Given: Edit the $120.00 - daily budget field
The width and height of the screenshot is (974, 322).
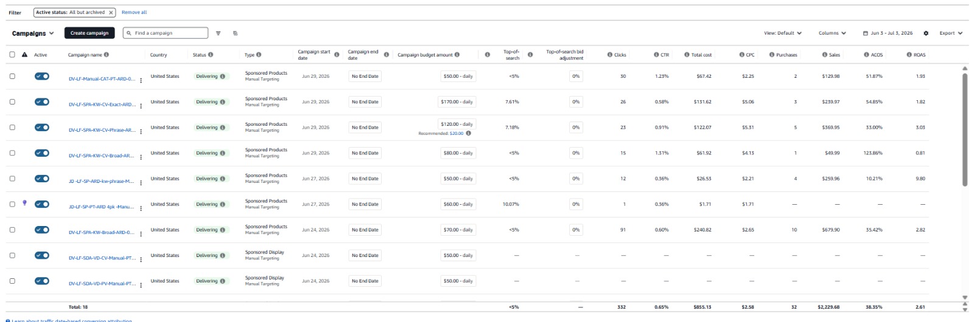Looking at the screenshot, I should click(457, 124).
